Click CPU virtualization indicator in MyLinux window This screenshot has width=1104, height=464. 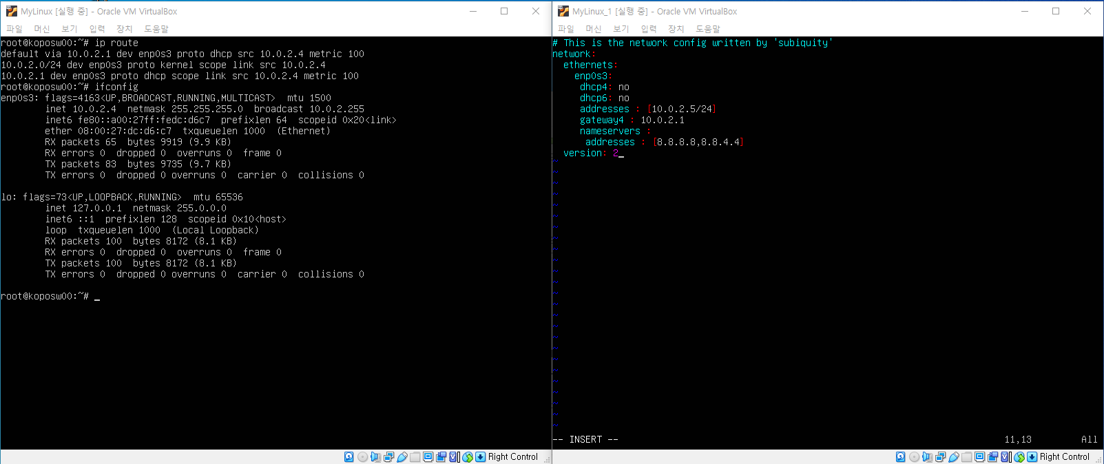pyautogui.click(x=455, y=456)
